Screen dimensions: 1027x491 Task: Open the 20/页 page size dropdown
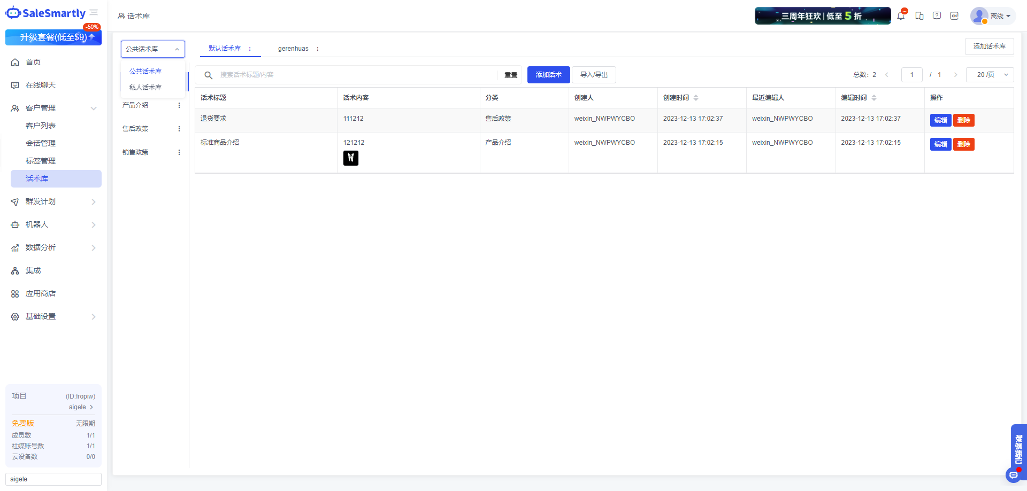click(x=990, y=75)
